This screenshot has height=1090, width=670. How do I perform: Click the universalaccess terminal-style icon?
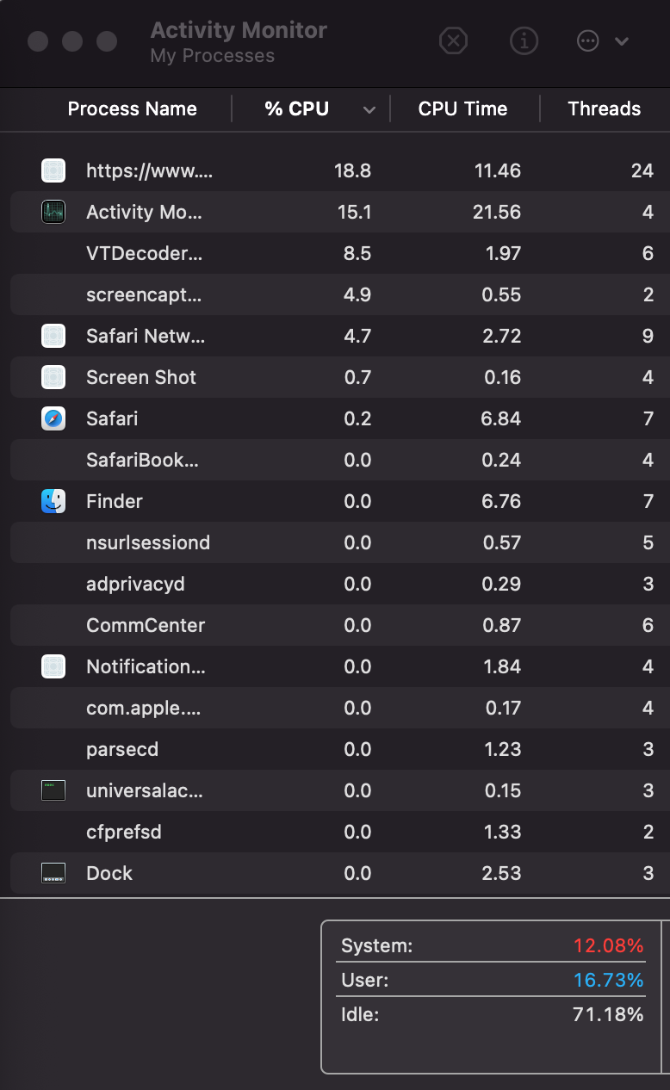tap(53, 790)
